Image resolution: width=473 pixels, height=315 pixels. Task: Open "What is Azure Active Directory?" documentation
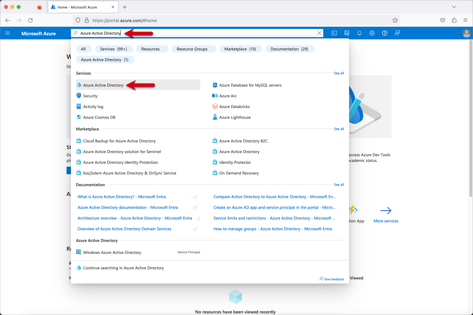(x=121, y=197)
